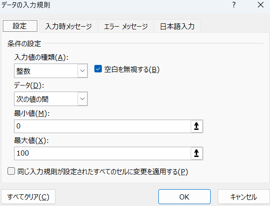Screen dimensions: 270x206
Task: Go to the 日本語入力 tab
Action: coord(177,26)
